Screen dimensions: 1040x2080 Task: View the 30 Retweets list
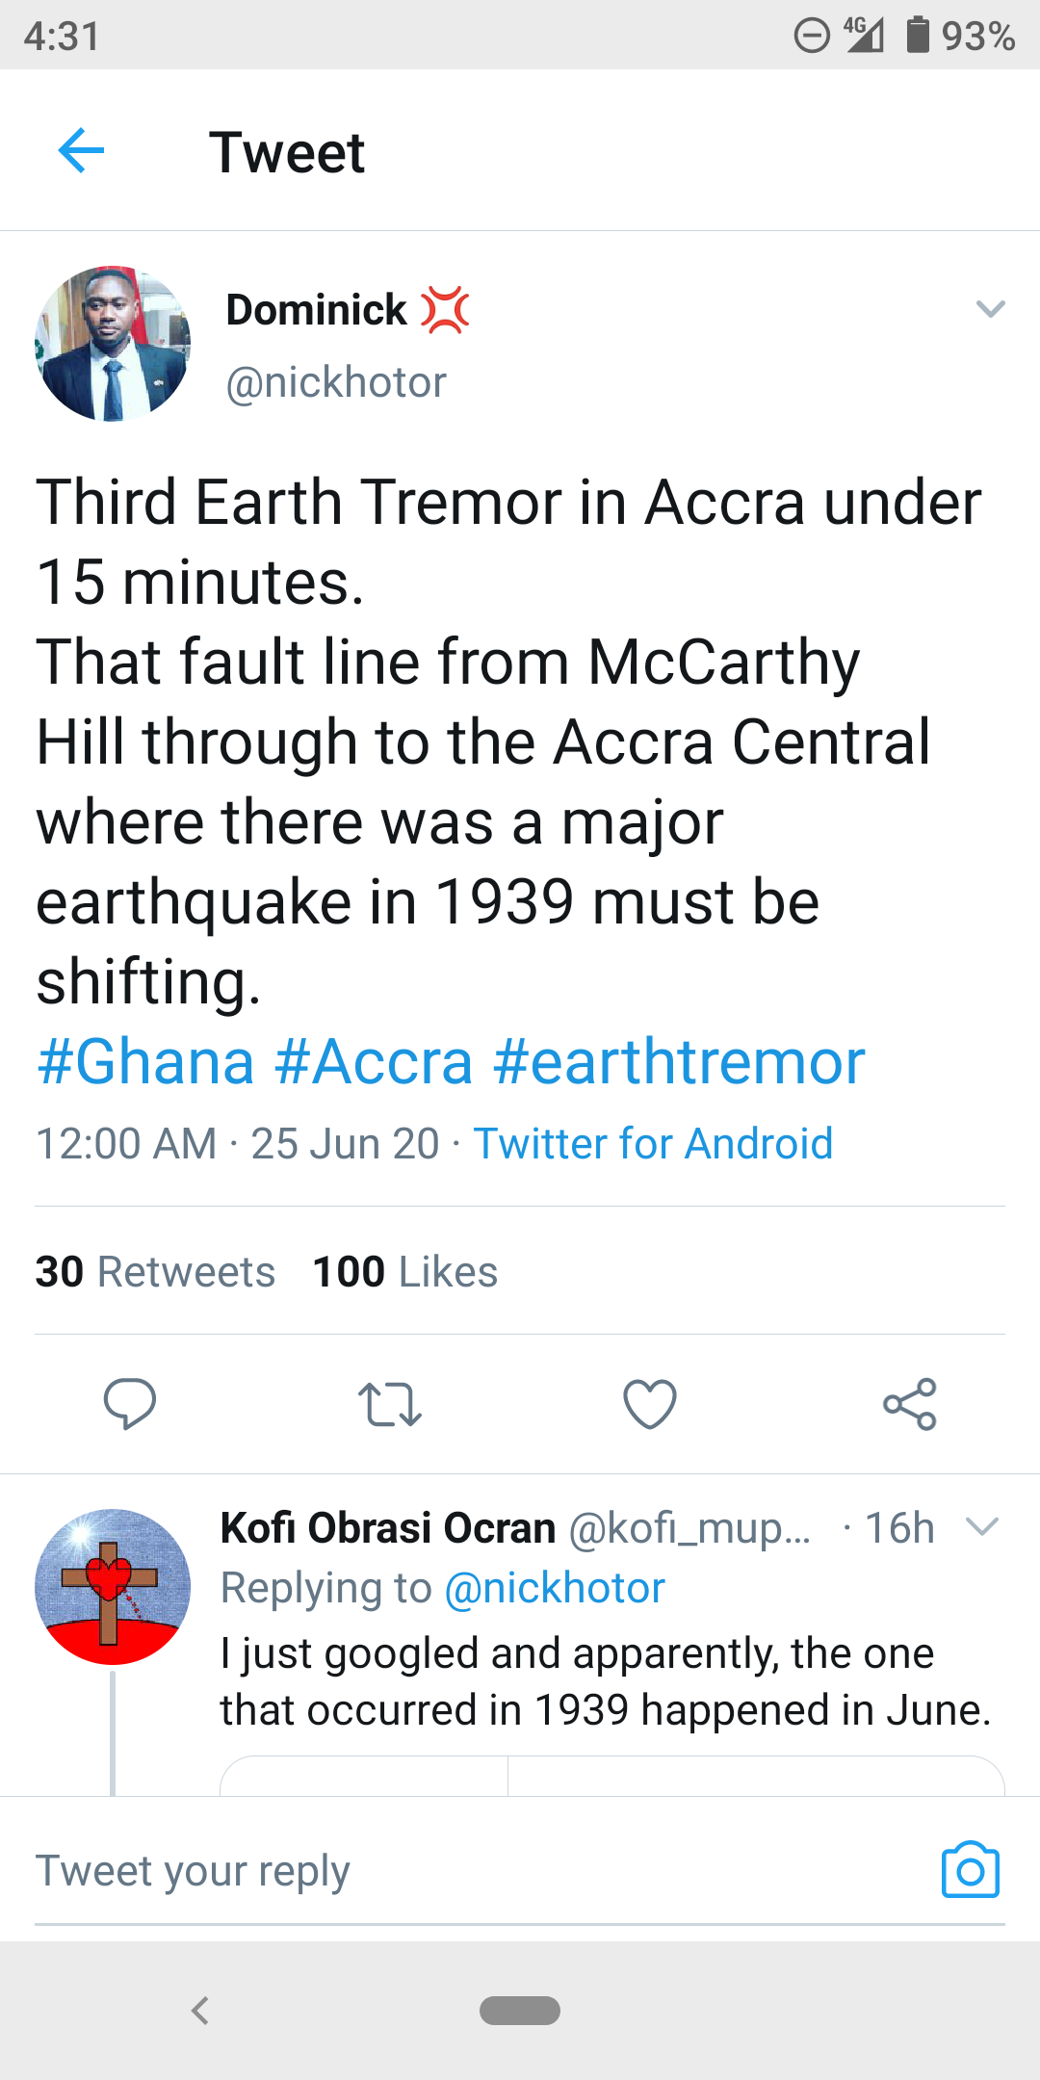[x=155, y=1271]
